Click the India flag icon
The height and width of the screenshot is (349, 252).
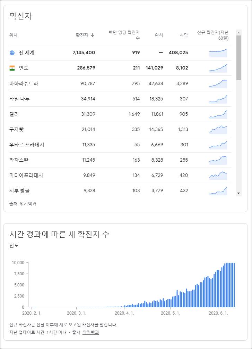pos(12,68)
